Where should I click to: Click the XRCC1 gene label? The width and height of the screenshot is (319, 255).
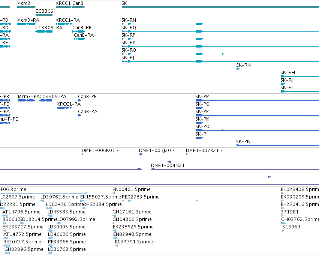pos(63,3)
